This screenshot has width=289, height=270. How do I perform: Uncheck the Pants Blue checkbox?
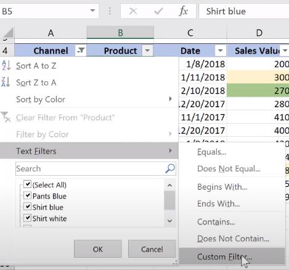pyautogui.click(x=27, y=195)
